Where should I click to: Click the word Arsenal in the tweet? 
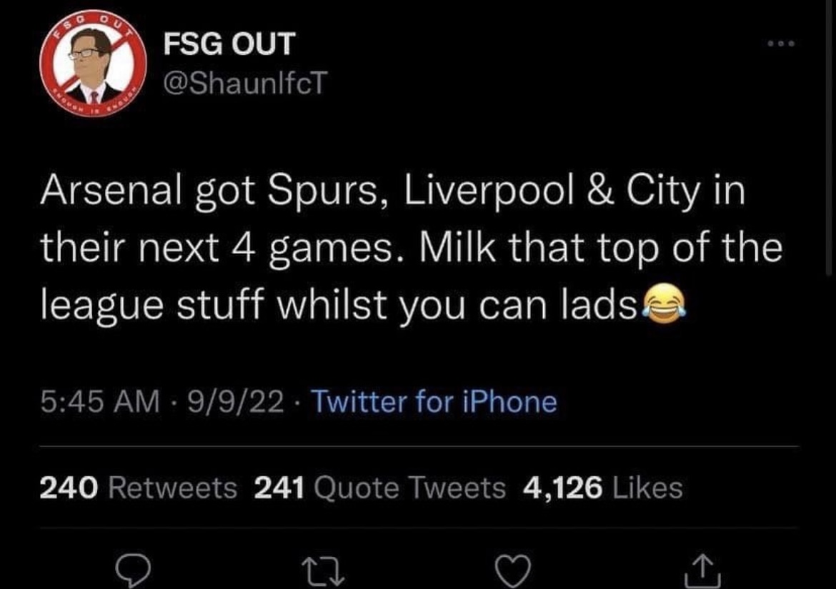pos(111,190)
